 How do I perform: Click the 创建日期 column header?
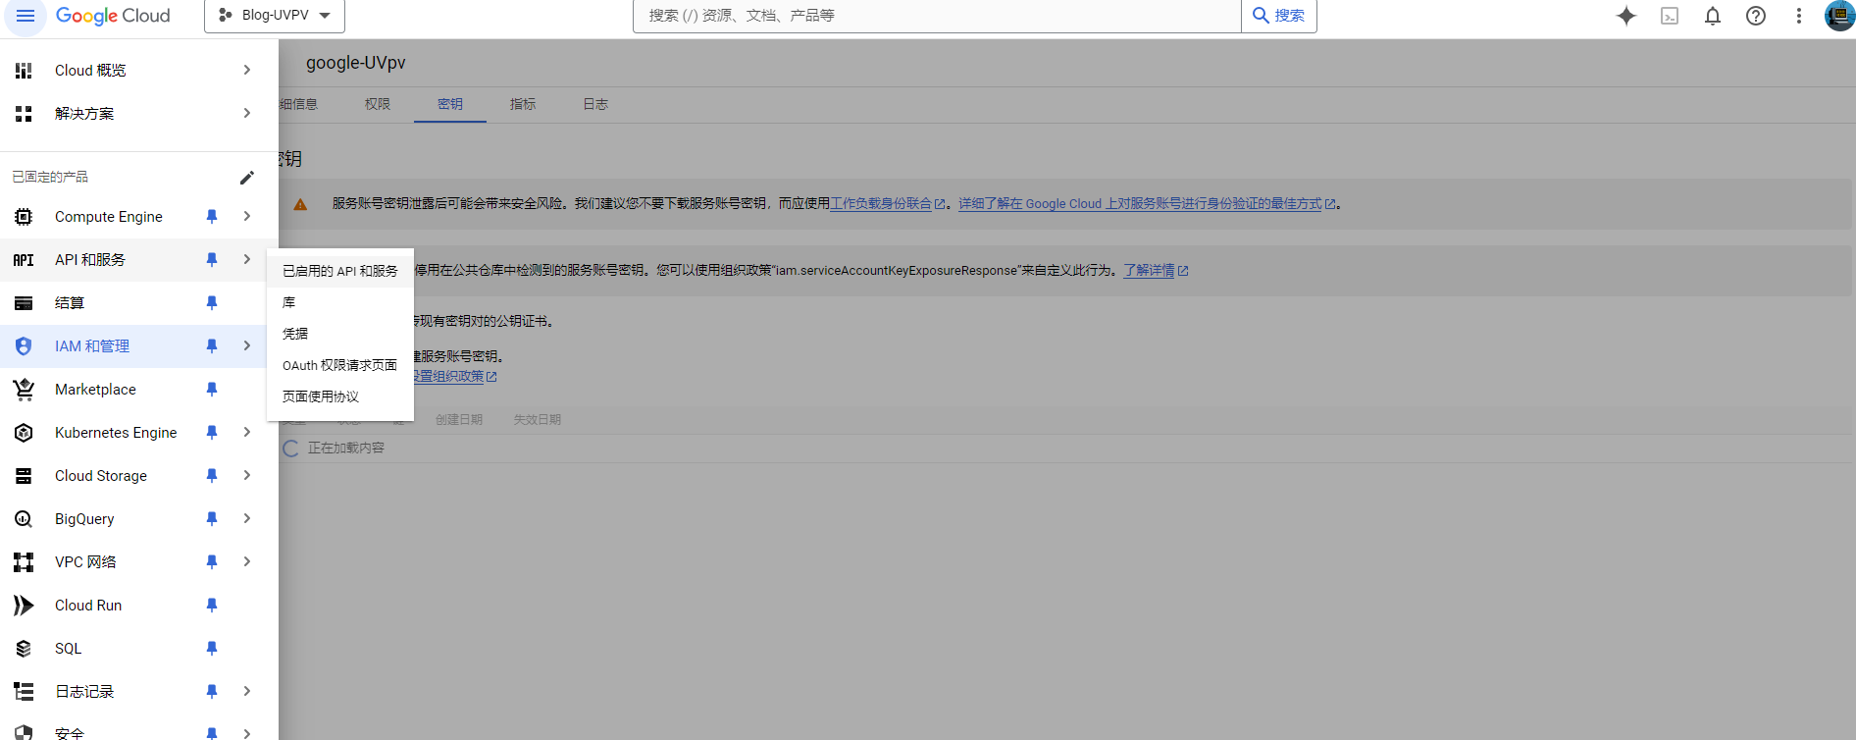point(459,420)
